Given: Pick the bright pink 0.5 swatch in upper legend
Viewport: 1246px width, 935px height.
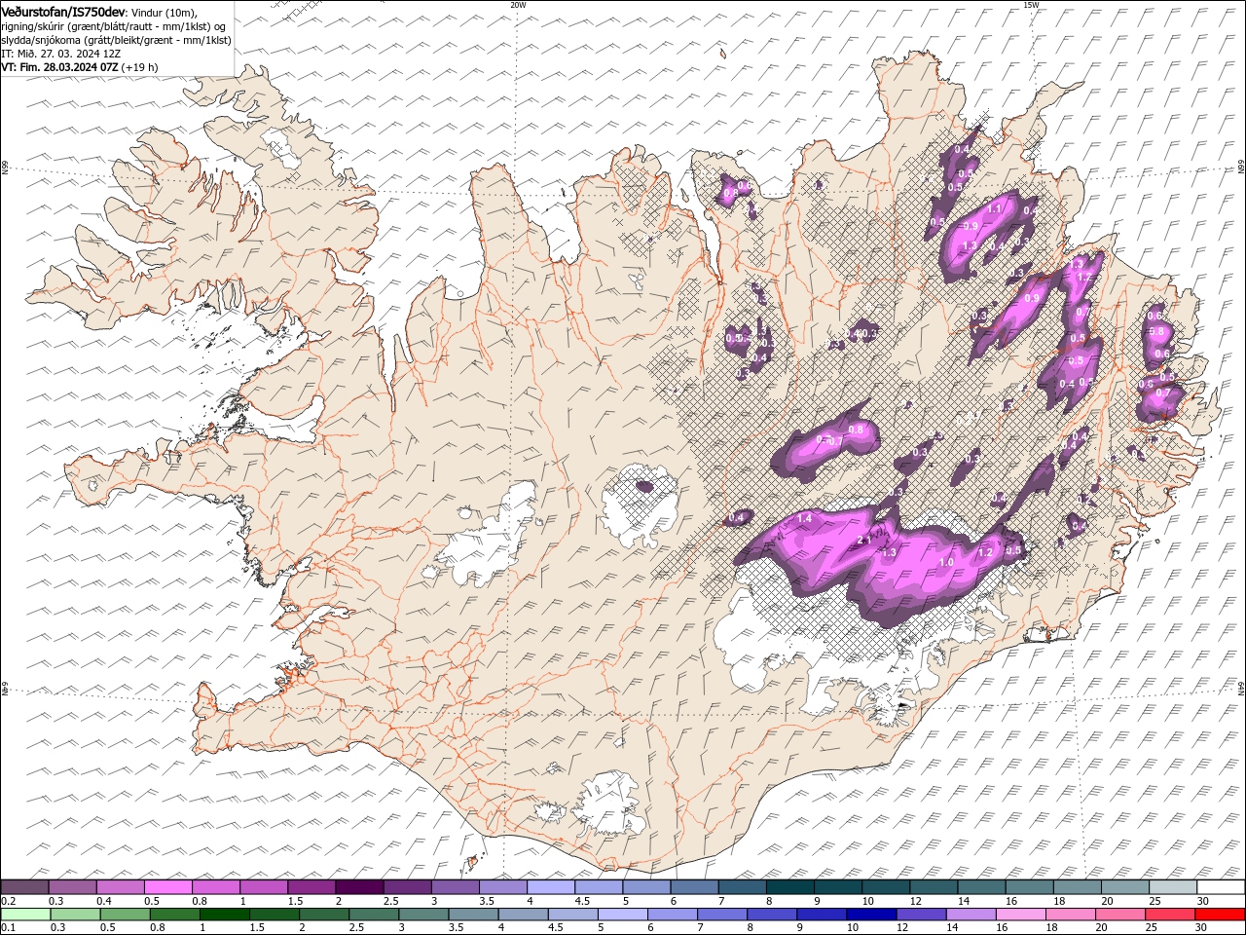Looking at the screenshot, I should pyautogui.click(x=167, y=887).
